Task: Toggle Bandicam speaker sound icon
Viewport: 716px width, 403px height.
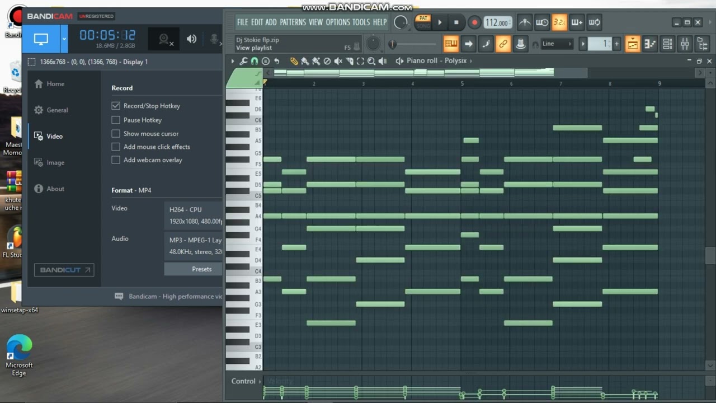Action: (x=191, y=39)
